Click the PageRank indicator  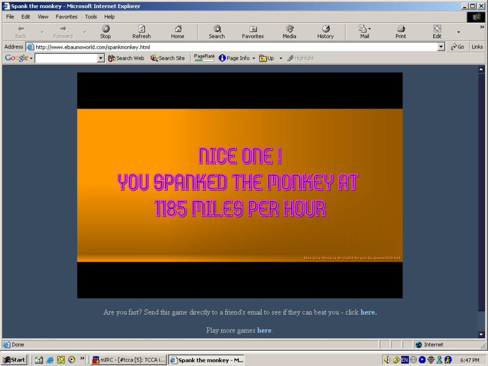coord(204,58)
